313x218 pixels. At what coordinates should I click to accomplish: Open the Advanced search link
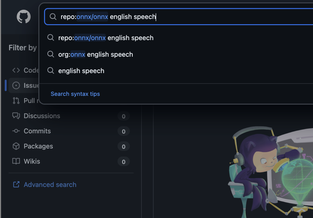[x=50, y=185]
